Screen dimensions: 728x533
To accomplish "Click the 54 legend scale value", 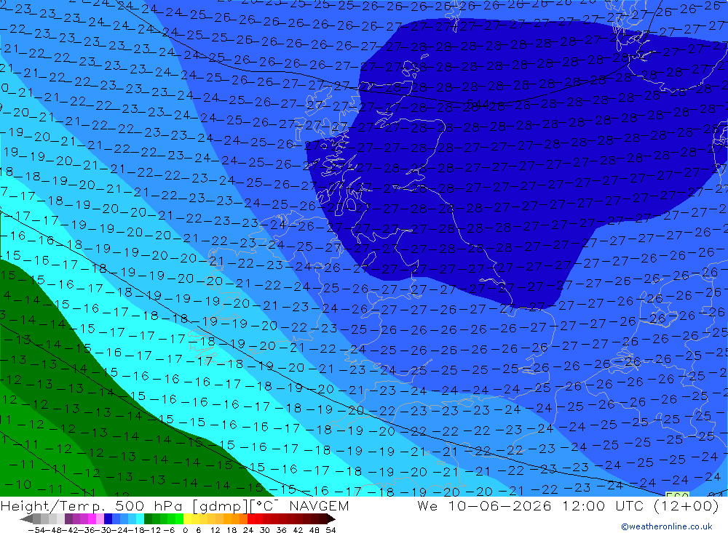I will [331, 530].
